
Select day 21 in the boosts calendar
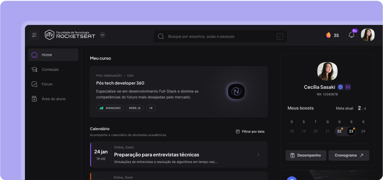click(x=327, y=131)
